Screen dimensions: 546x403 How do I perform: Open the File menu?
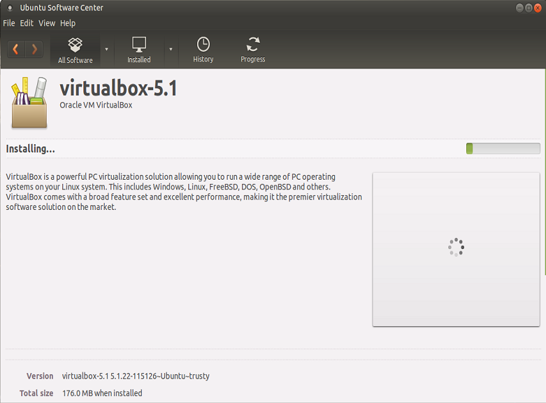(x=9, y=23)
